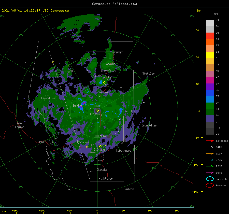Select the yellow diamond marker below Cochrane
Viewport: 229px width, 214px height.
tap(87, 147)
